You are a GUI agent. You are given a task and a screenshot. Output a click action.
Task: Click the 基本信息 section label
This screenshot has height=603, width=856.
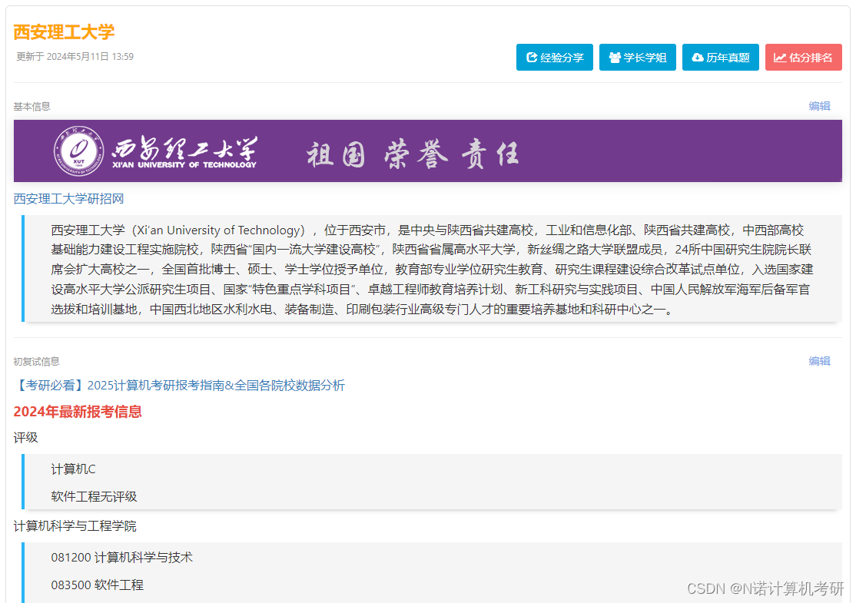(x=32, y=107)
